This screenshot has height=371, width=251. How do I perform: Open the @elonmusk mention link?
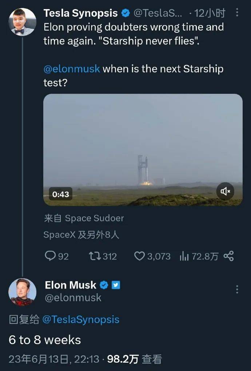click(x=72, y=69)
